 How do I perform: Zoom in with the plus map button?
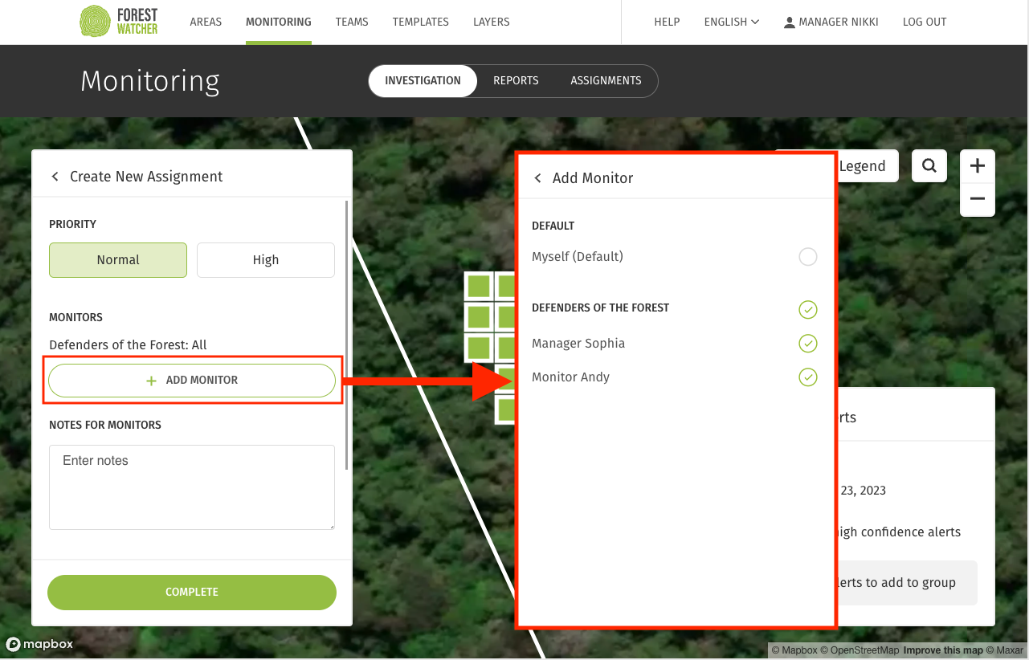(978, 166)
